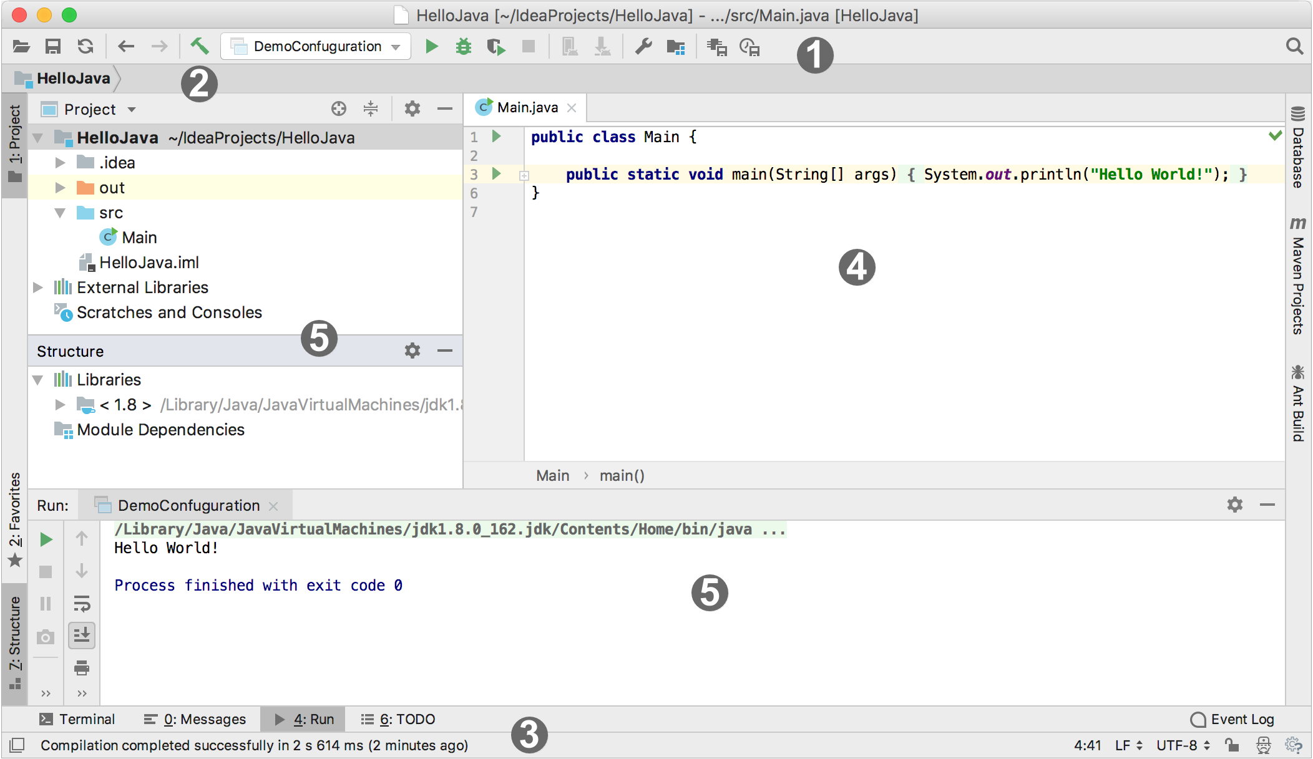Screen dimensions: 1313x759
Task: Collapse the HelloJava root tree node
Action: point(37,138)
